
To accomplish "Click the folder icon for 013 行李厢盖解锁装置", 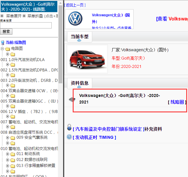I will coord(13,166).
